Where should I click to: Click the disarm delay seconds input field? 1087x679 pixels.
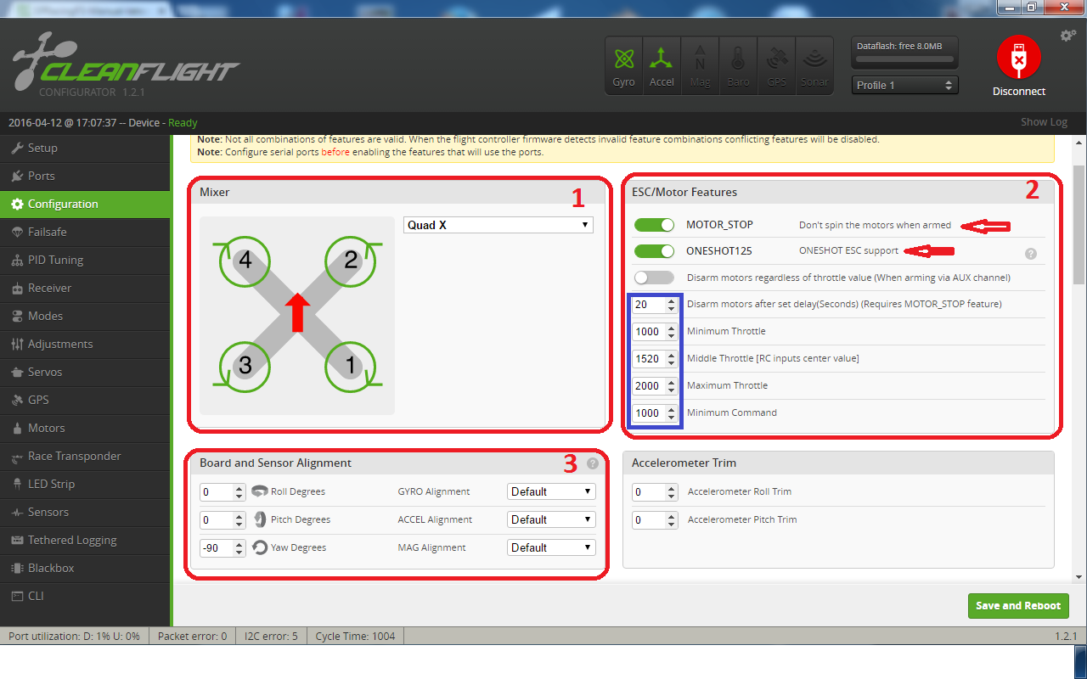(x=655, y=304)
